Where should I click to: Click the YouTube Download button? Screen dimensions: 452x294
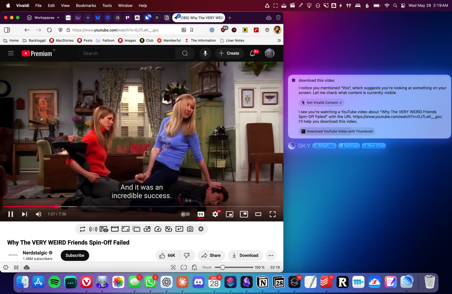click(245, 255)
